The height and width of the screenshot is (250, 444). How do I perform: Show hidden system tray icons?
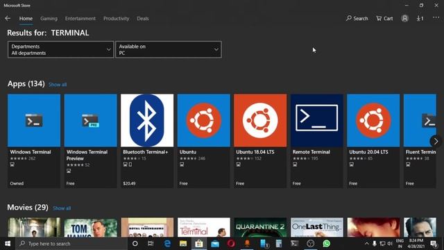tap(366, 244)
